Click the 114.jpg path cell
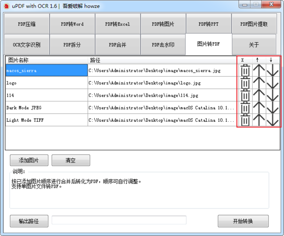The width and height of the screenshot is (284, 236). [x=162, y=95]
